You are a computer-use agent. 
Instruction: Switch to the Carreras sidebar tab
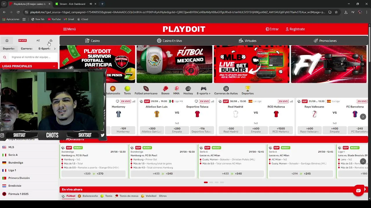click(27, 49)
